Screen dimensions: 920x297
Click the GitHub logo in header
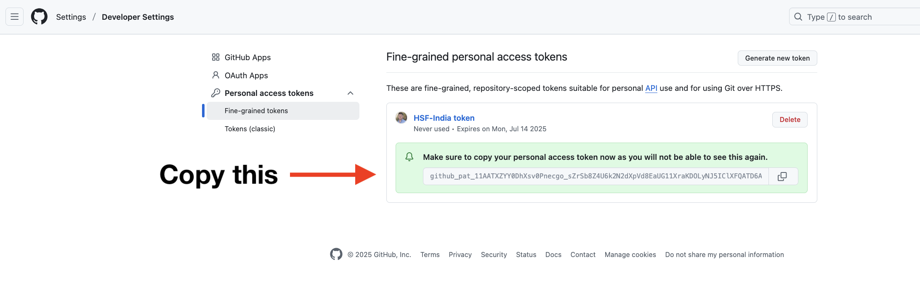tap(39, 17)
